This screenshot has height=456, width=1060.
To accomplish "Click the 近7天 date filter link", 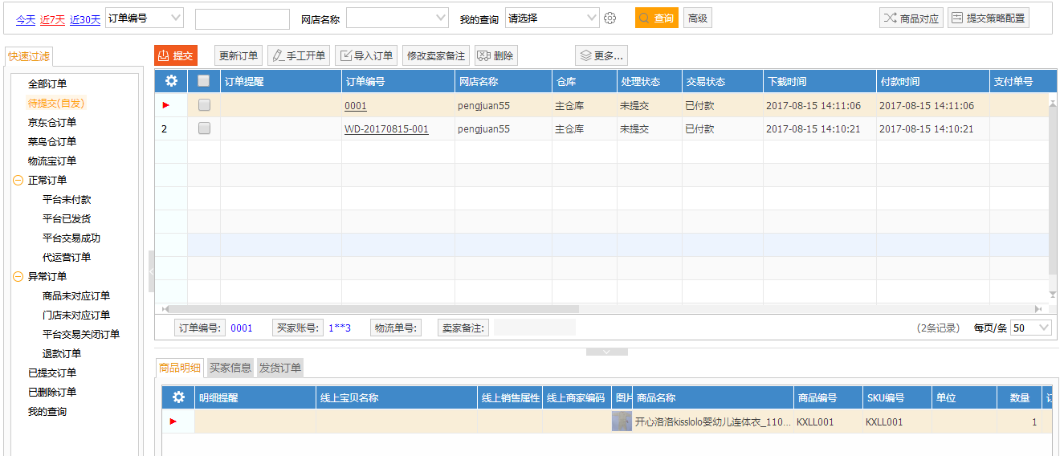I will pos(52,19).
